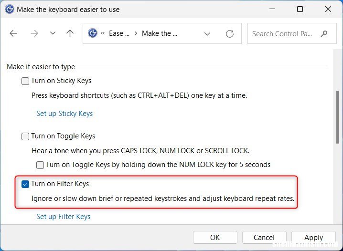
Task: Click the breadcrumb overflow double chevron
Action: coord(103,33)
